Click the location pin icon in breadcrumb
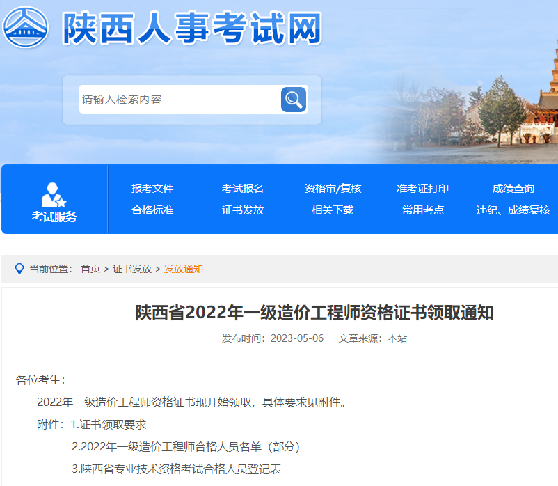Screen dimensions: 558x486 point(19,269)
